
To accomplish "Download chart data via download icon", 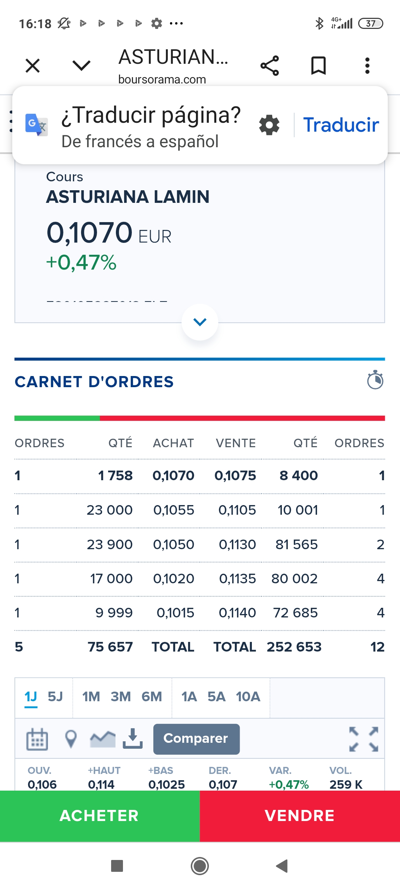I will coord(133,738).
